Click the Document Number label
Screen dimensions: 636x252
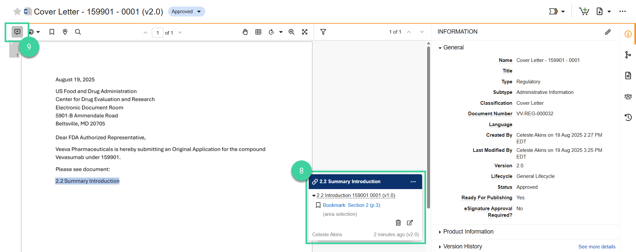tap(490, 114)
